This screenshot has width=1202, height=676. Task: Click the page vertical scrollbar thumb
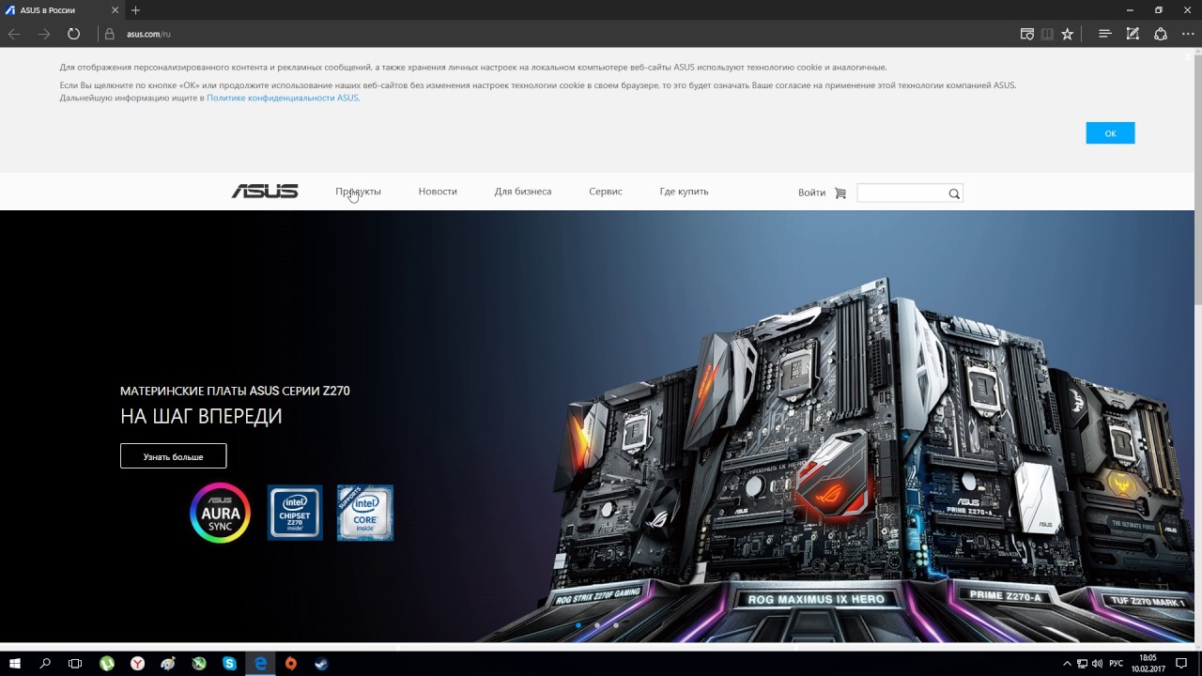point(1197,180)
